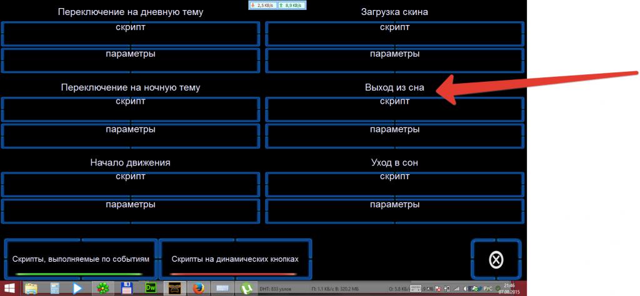Switch to 'Скрипты, выполняемые по событиям' tab
The width and height of the screenshot is (640, 296).
pos(81,259)
